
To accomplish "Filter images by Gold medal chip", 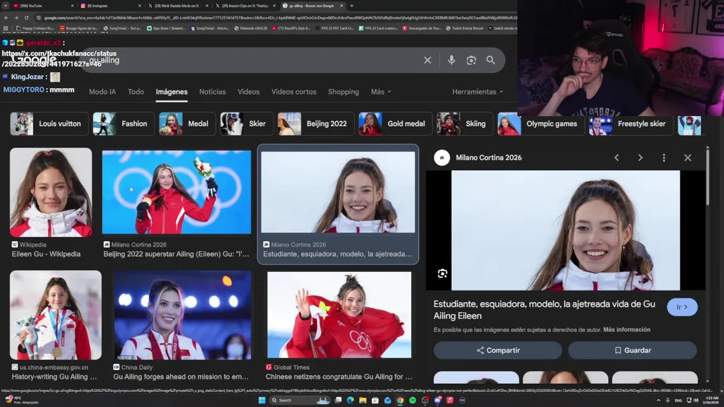I will coord(395,124).
